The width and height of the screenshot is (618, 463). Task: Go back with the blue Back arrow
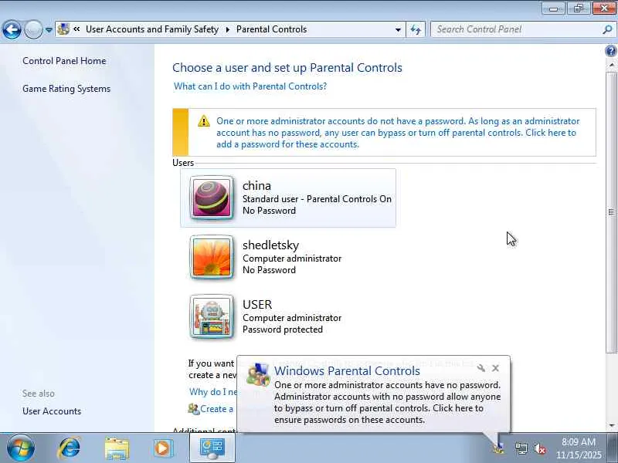pos(12,29)
